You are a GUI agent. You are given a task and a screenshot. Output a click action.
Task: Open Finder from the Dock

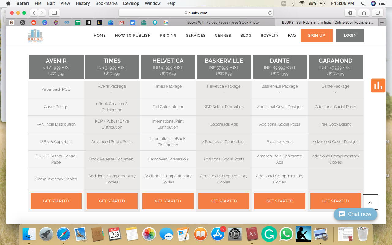click(x=29, y=235)
